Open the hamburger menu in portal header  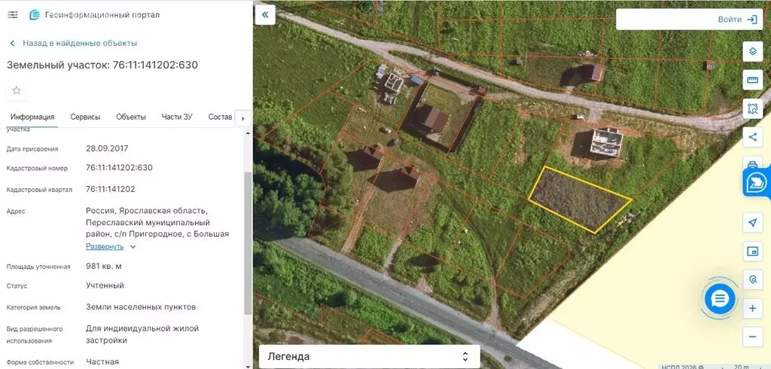tap(12, 15)
